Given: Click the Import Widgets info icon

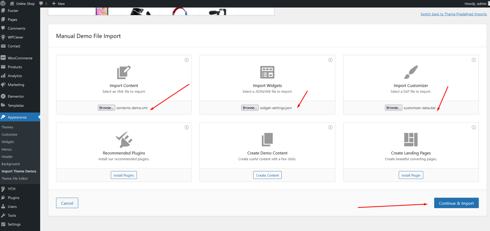Looking at the screenshot, I should pos(330,60).
